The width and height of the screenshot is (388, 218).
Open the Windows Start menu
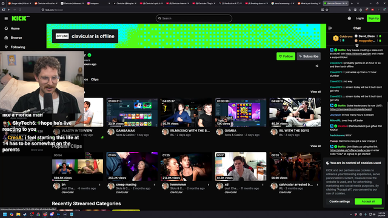5,214
